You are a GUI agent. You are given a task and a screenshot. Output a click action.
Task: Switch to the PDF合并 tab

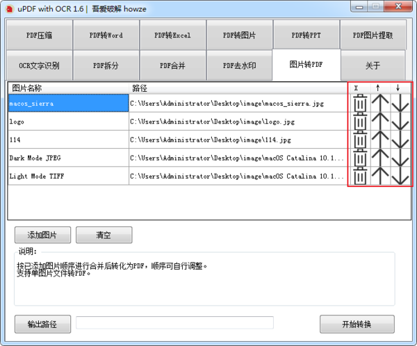[x=173, y=65]
